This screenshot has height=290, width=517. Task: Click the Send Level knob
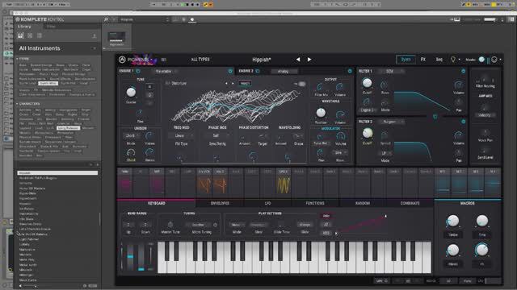point(485,151)
